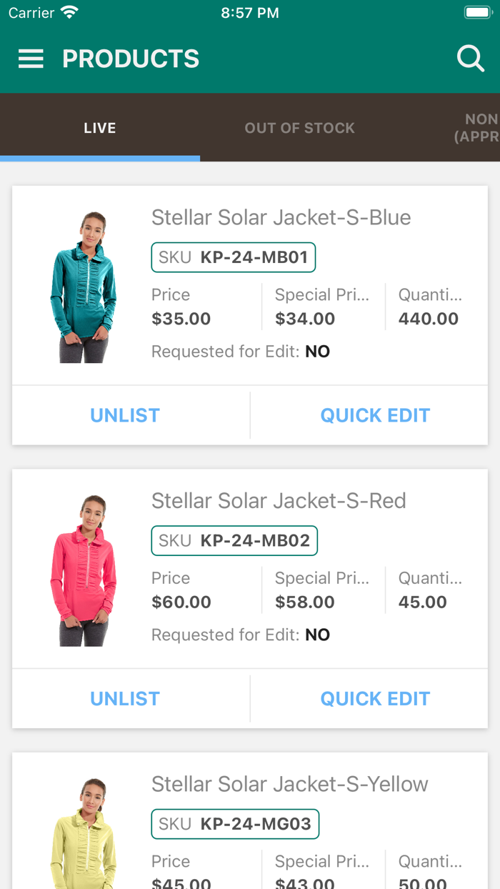This screenshot has height=889, width=500.
Task: Tap the battery indicator icon
Action: (477, 11)
